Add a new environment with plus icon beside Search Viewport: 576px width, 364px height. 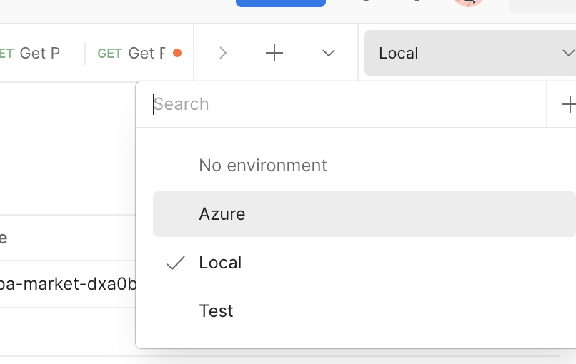click(x=568, y=105)
